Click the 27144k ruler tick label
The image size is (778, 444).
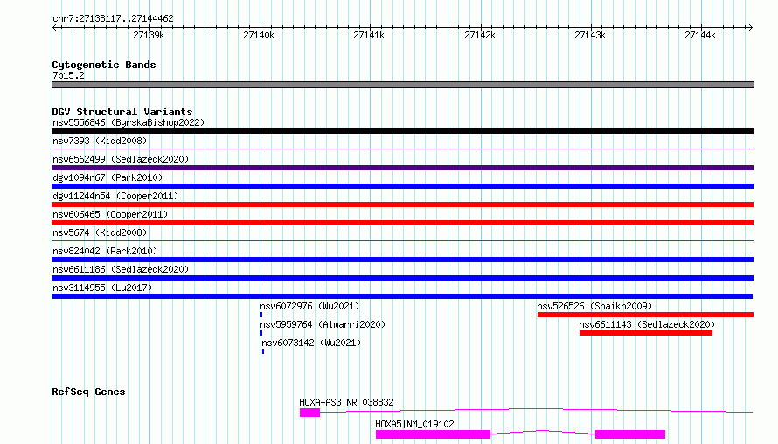700,35
